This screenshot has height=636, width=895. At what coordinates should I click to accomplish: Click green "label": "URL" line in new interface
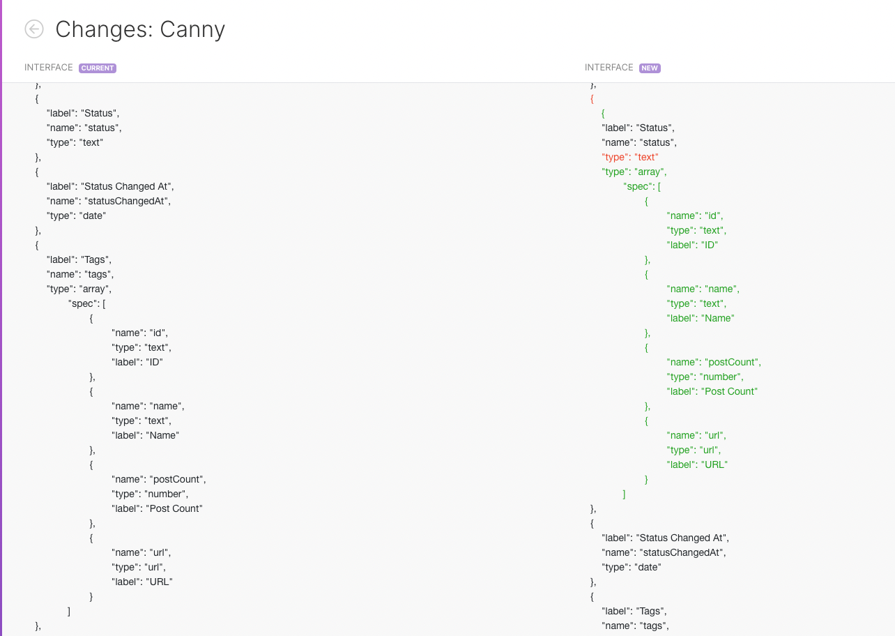[697, 464]
